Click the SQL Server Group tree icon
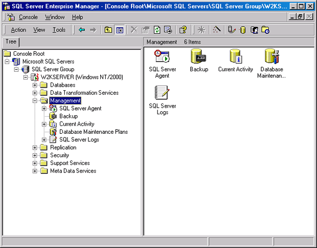Screen dimensions: 317x248 point(25,69)
